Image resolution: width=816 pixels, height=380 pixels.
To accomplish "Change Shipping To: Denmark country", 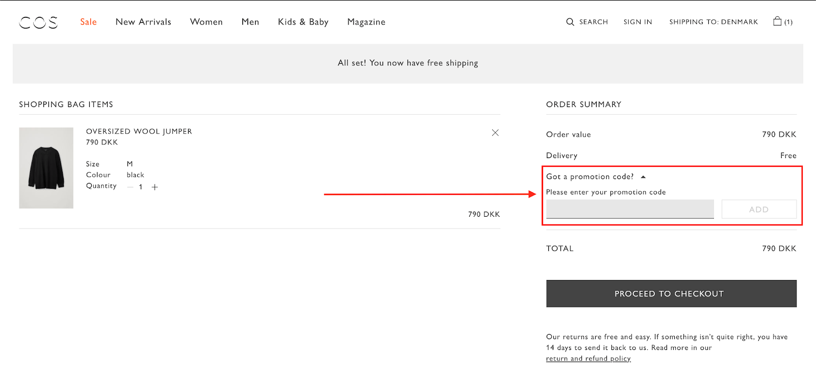I will [x=713, y=22].
